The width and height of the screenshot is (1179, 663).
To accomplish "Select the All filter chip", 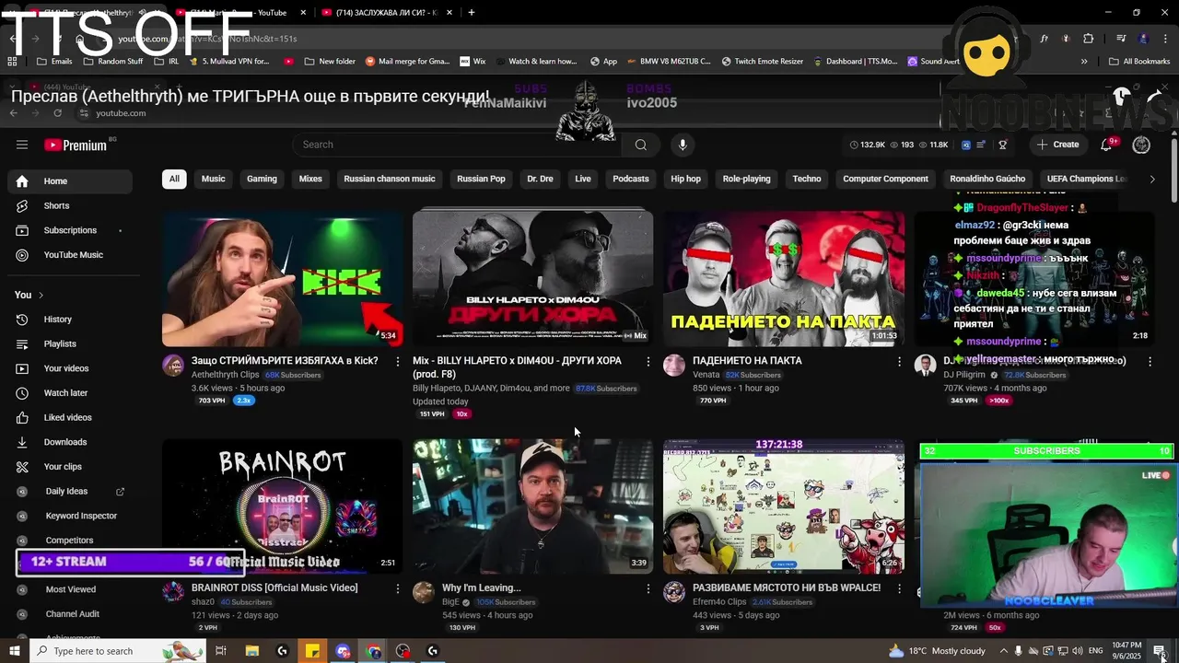I will point(174,179).
